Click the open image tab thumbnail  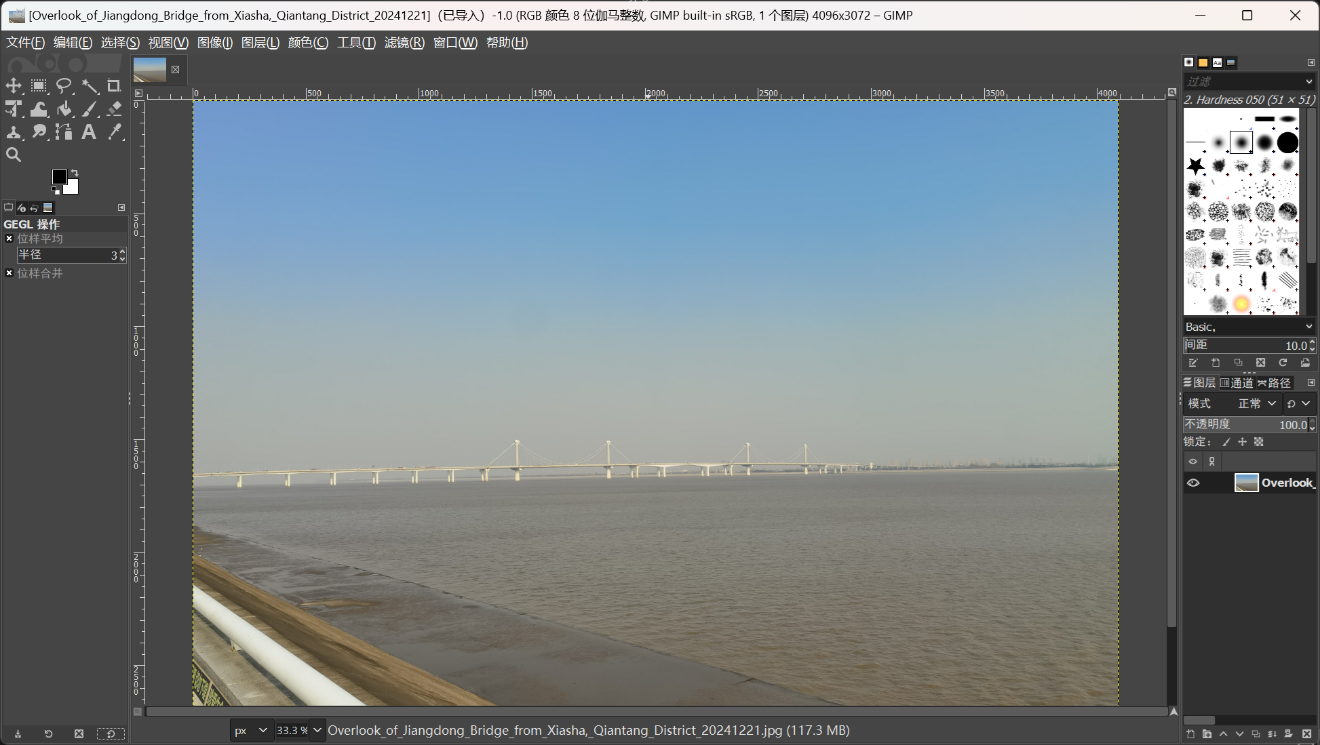(150, 70)
